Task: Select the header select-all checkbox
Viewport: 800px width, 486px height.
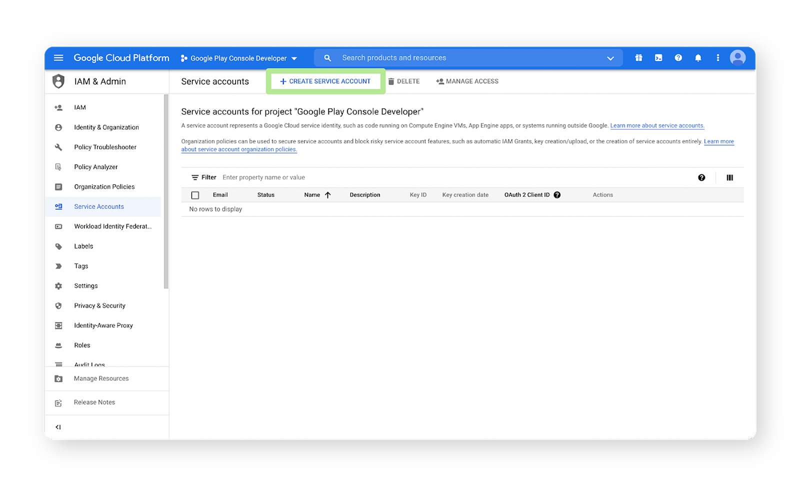Action: pos(195,194)
